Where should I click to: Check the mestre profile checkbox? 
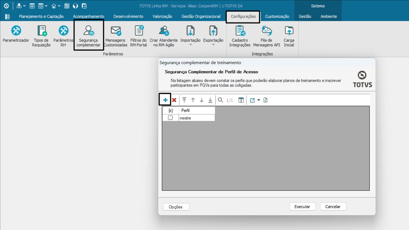tap(170, 118)
